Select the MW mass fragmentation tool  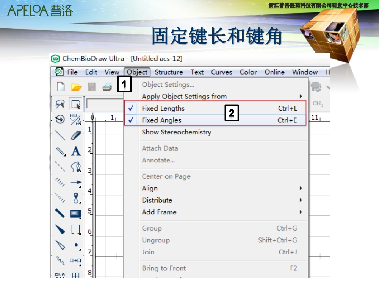76,120
